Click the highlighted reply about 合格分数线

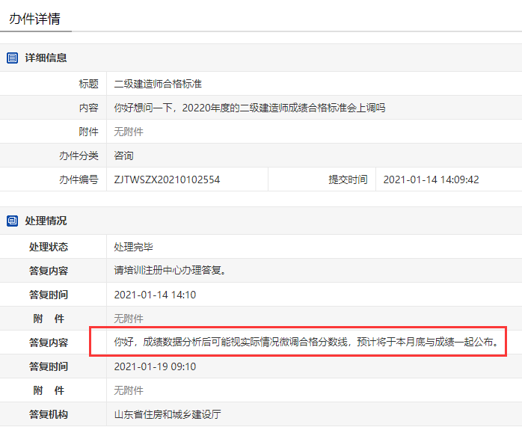(x=307, y=343)
